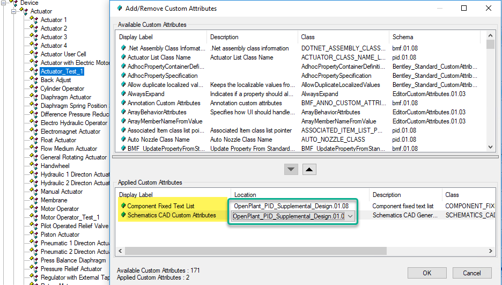Select Motor Operator_Test_1 in the tree
The height and width of the screenshot is (285, 502).
(70, 217)
